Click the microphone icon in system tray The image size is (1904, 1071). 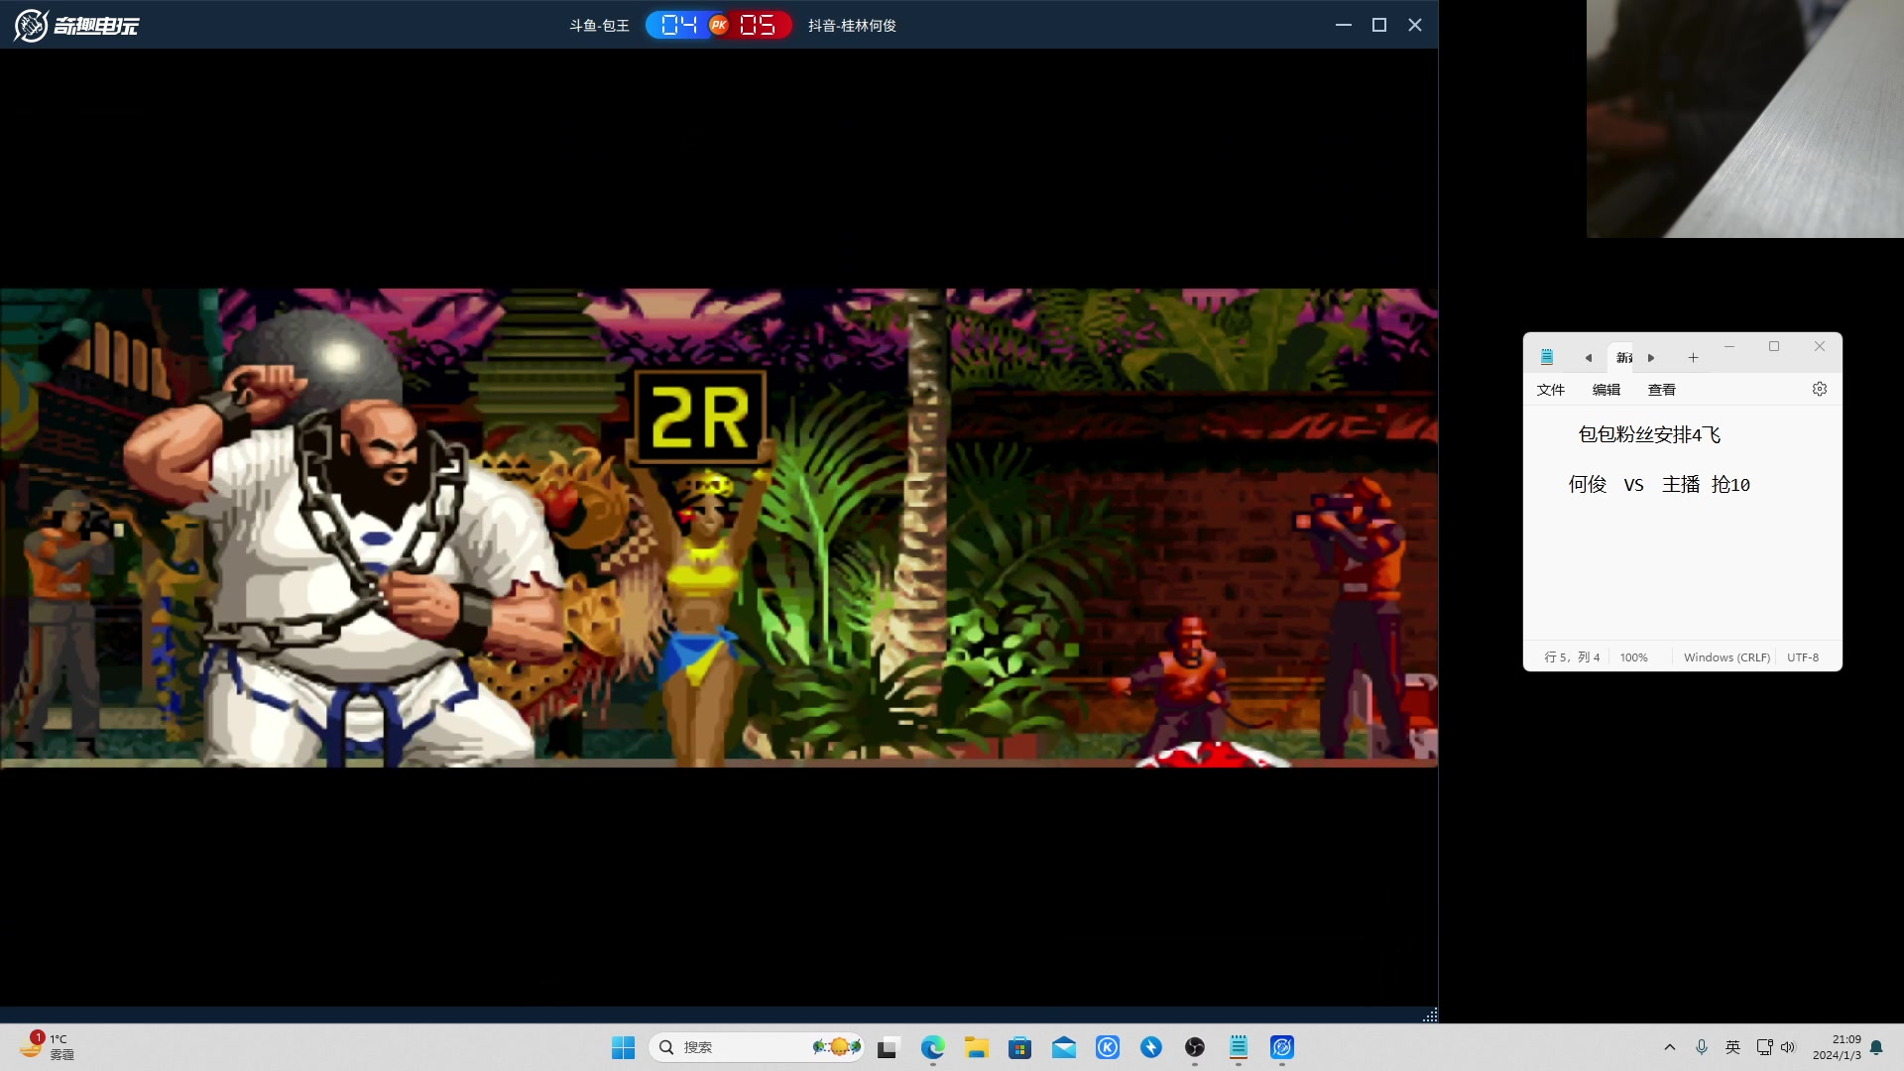pyautogui.click(x=1702, y=1047)
